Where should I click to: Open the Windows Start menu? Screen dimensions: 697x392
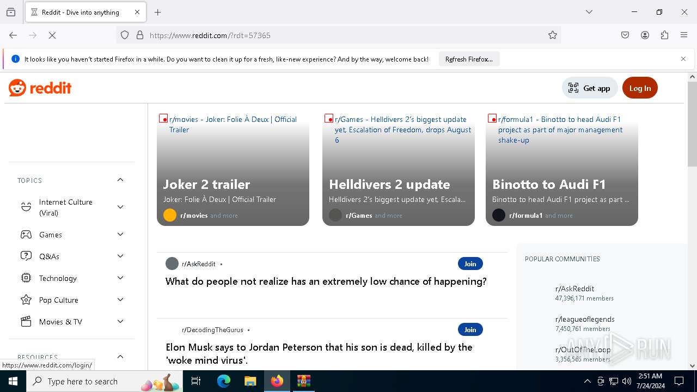pyautogui.click(x=13, y=381)
